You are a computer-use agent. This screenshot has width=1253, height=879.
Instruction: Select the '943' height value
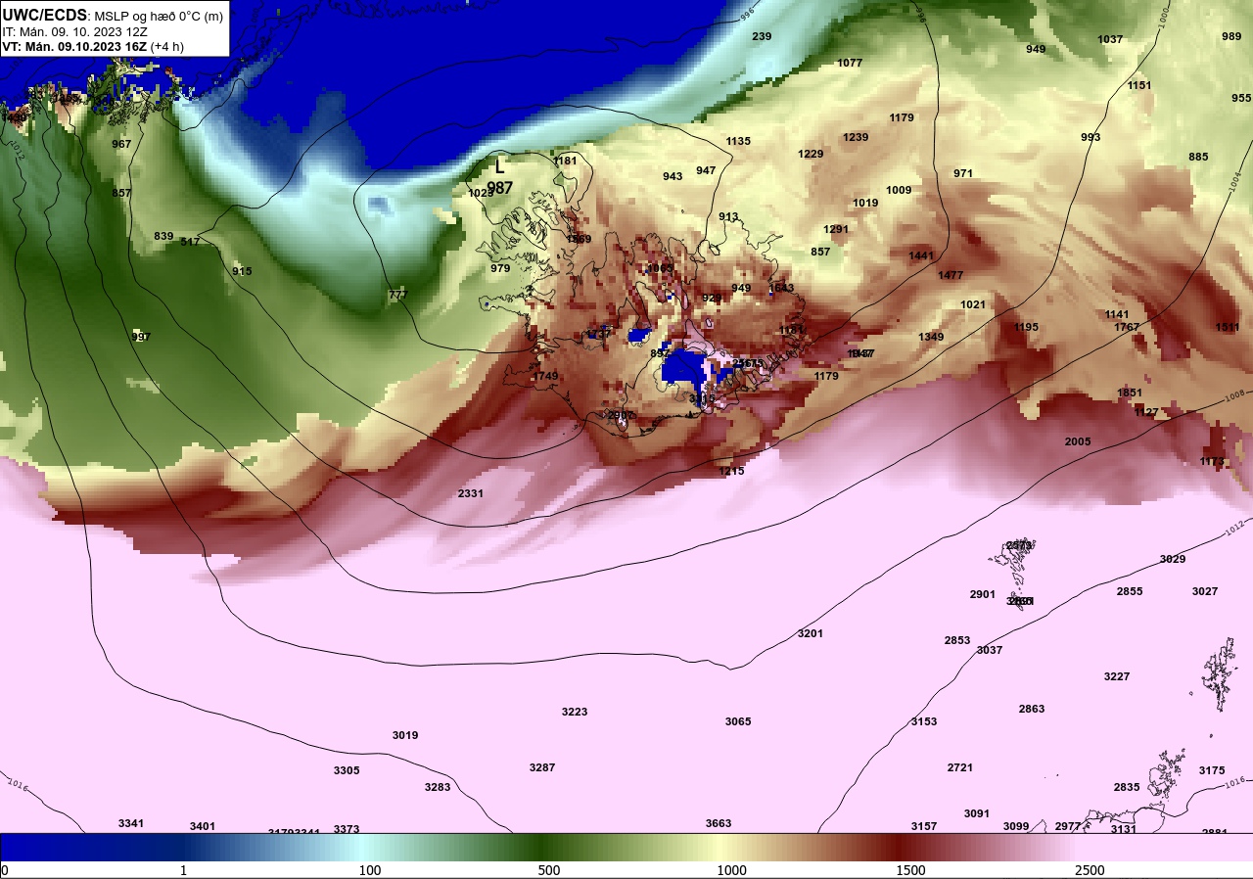(673, 176)
